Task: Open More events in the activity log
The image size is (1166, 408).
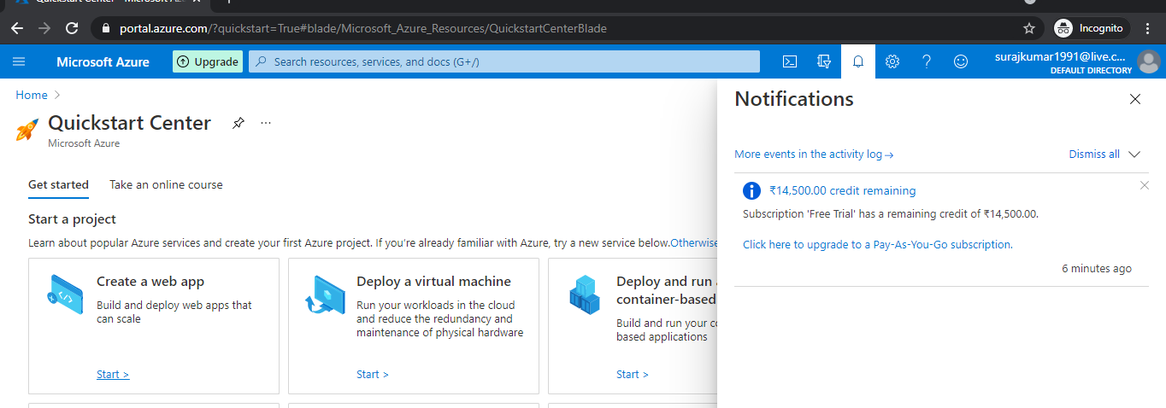Action: (814, 154)
